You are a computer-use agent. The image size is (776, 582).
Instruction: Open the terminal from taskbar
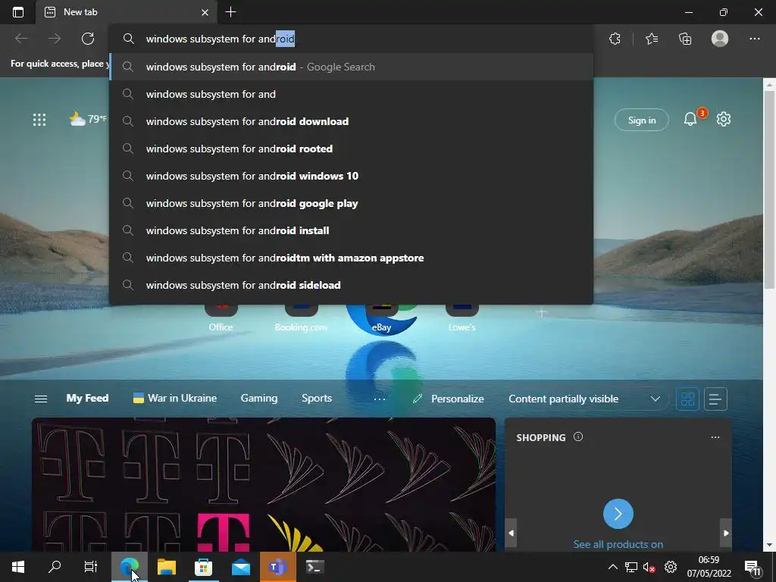coord(314,567)
